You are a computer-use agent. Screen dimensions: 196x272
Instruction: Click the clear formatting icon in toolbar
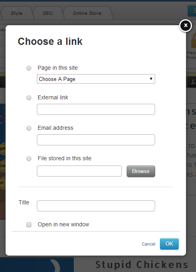coord(193,82)
